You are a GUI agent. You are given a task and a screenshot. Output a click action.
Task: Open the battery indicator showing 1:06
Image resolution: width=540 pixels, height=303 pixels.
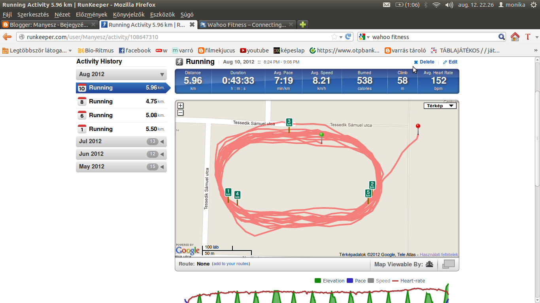(407, 5)
